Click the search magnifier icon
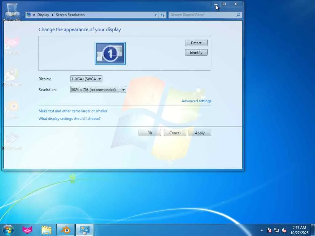Image resolution: width=315 pixels, height=236 pixels. pos(238,15)
